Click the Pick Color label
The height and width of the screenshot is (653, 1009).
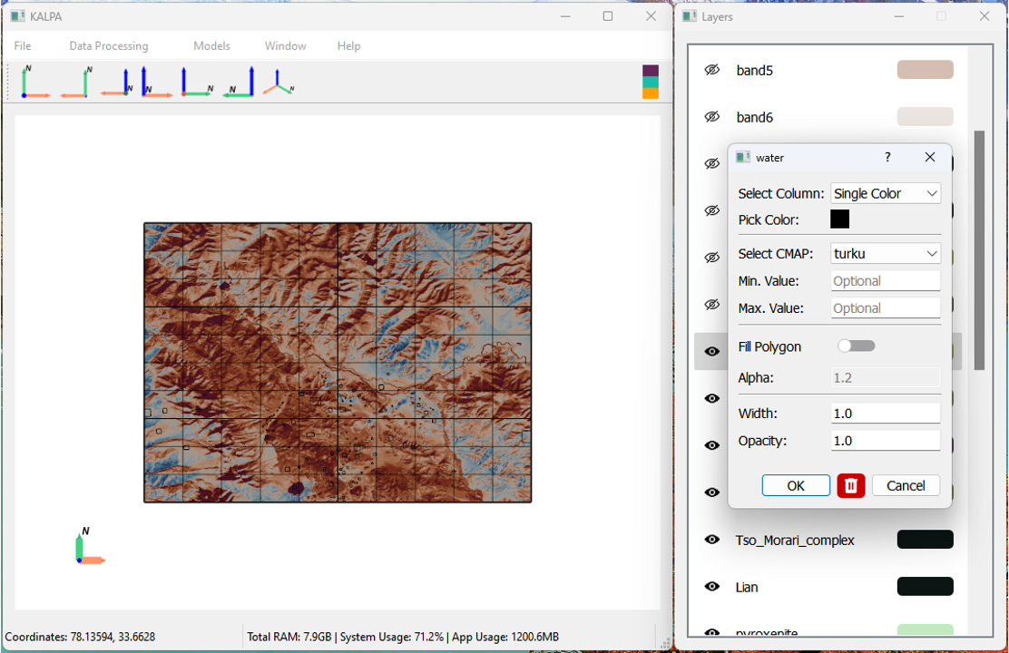[x=769, y=220]
